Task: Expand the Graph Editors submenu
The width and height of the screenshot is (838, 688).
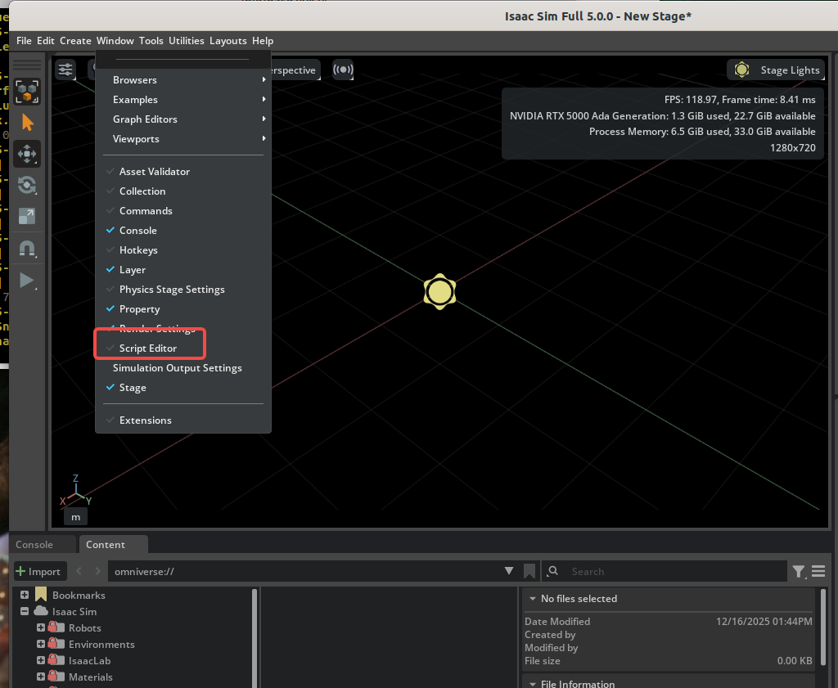Action: click(x=183, y=119)
